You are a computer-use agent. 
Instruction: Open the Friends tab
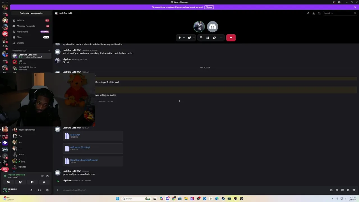(x=31, y=20)
